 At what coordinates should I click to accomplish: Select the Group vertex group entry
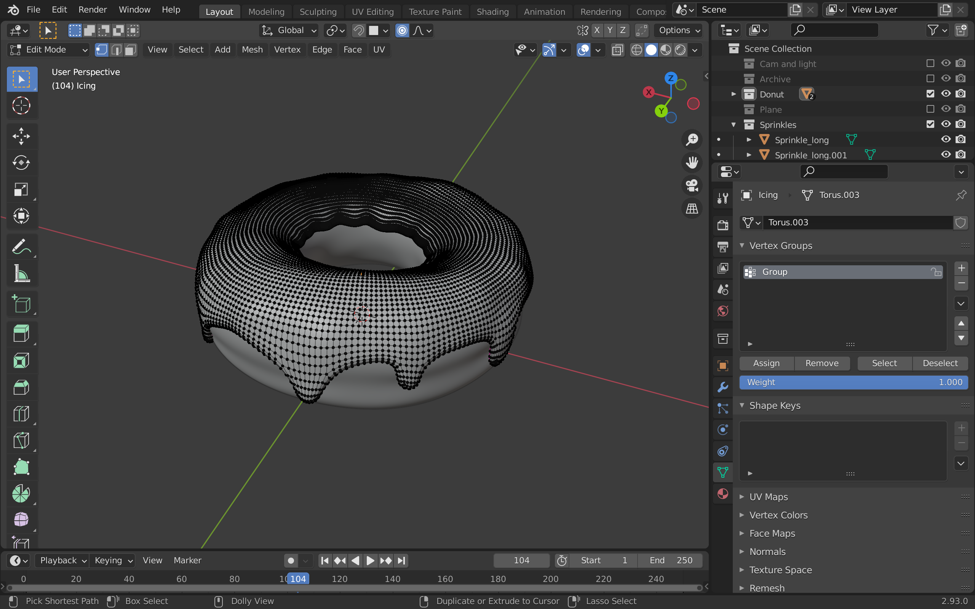[843, 272]
